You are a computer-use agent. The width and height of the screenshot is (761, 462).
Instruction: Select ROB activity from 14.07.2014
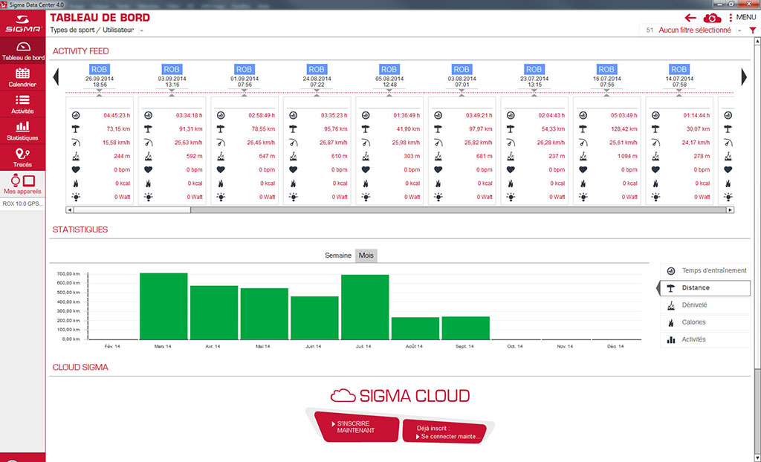pyautogui.click(x=679, y=69)
